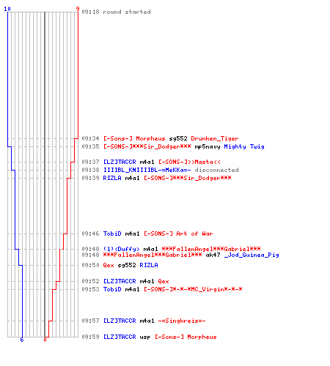
Task: Click (1)<Duffy> player name
Action: click(122, 249)
